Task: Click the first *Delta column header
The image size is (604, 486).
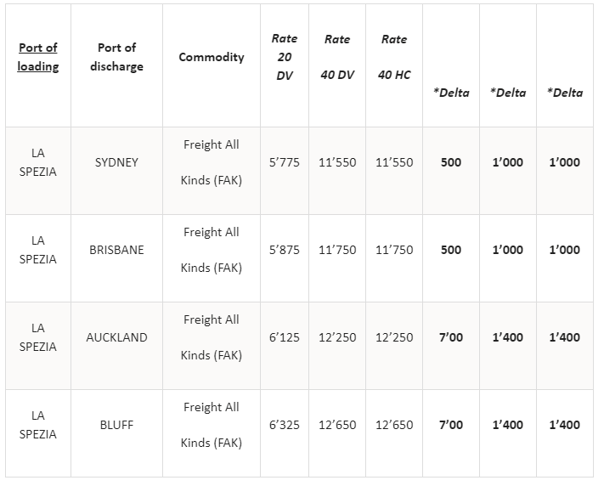Action: point(451,93)
